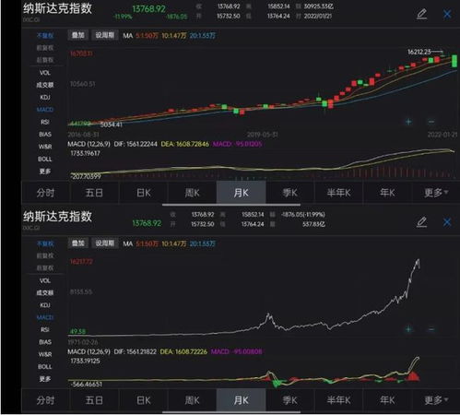
Task: Toggle BIAS indicator in lower chart sidebar
Action: point(45,342)
